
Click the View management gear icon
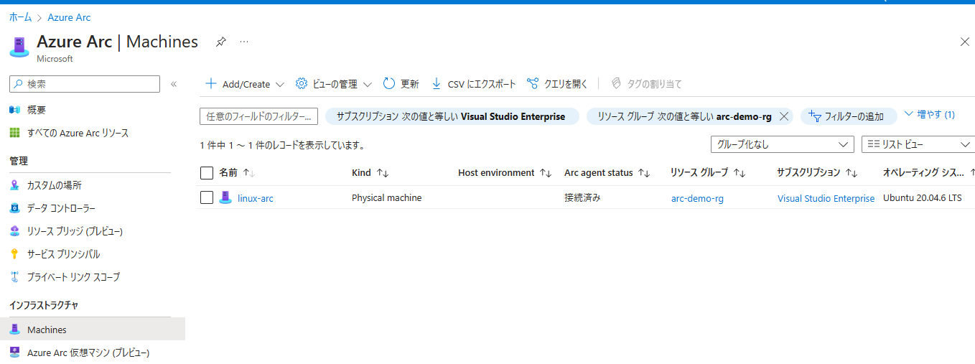pos(302,84)
